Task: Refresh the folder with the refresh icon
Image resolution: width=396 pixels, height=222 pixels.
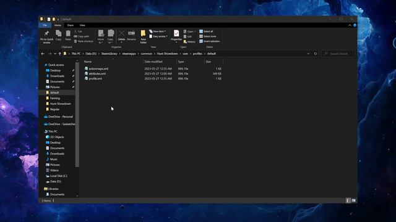Action: pos(316,54)
